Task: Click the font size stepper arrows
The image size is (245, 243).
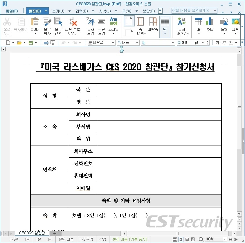Action: click(x=207, y=42)
